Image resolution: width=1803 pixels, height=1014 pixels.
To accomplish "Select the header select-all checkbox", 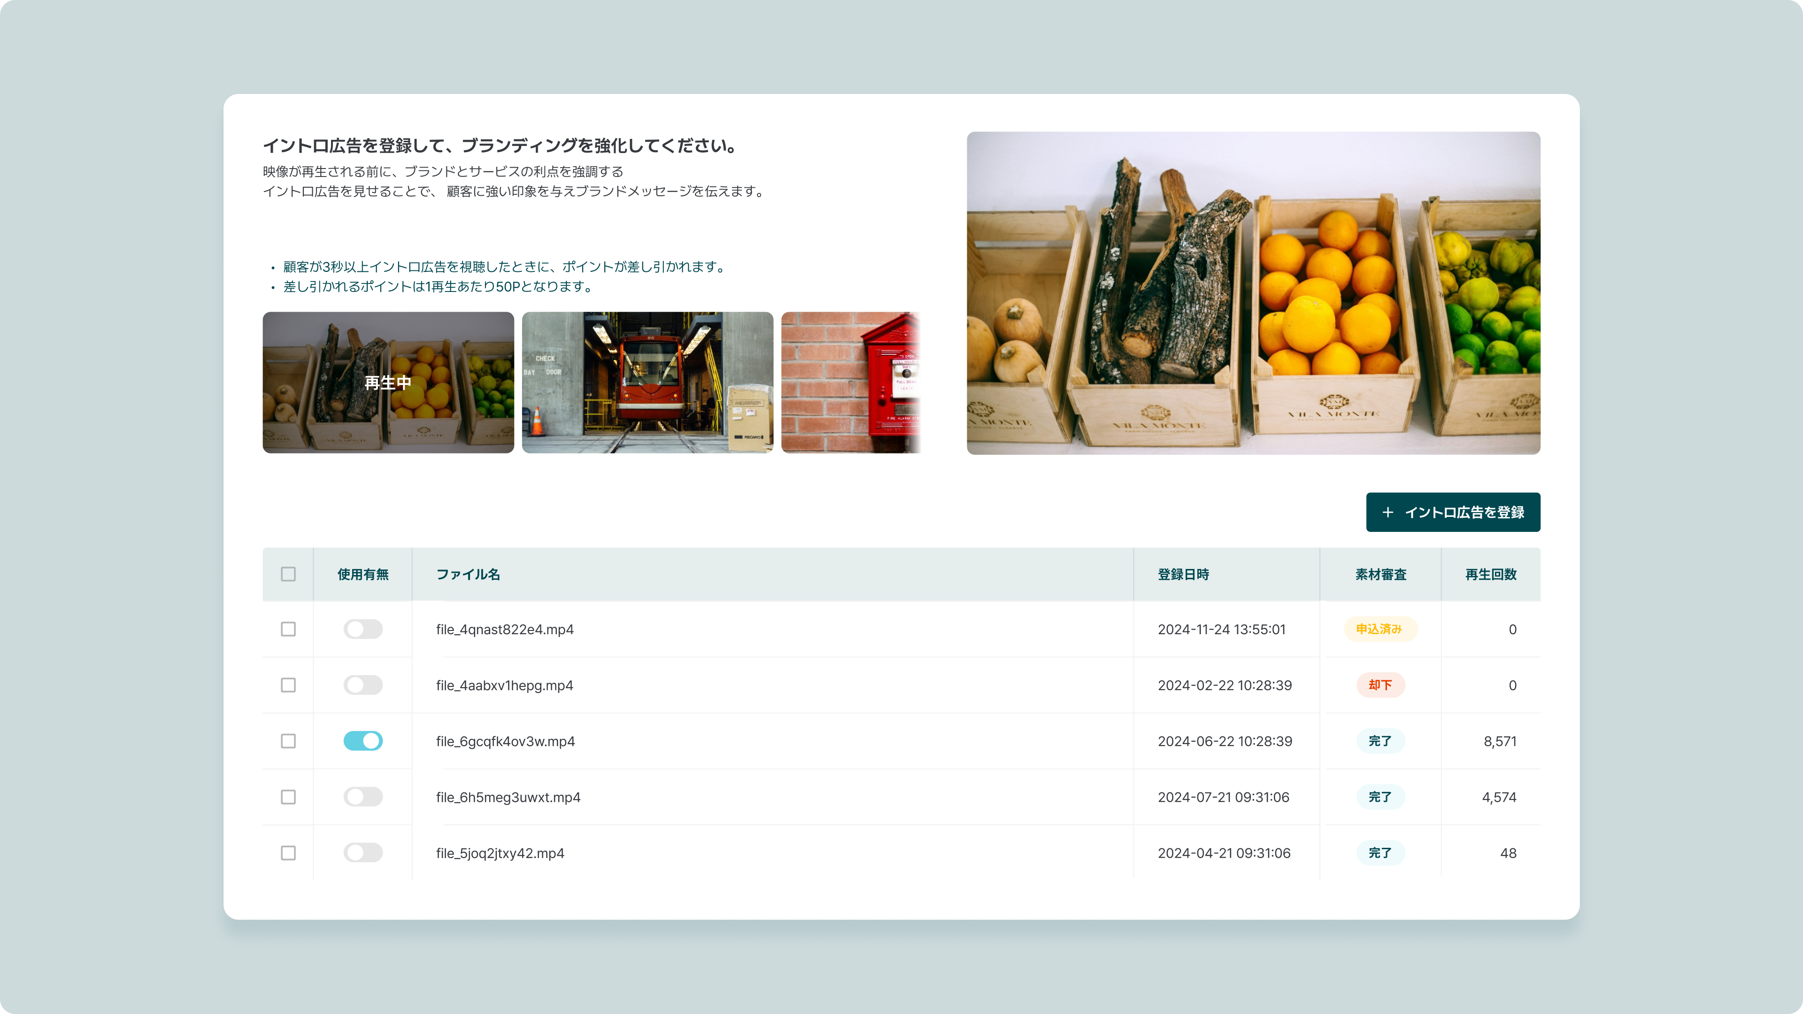I will [x=288, y=574].
